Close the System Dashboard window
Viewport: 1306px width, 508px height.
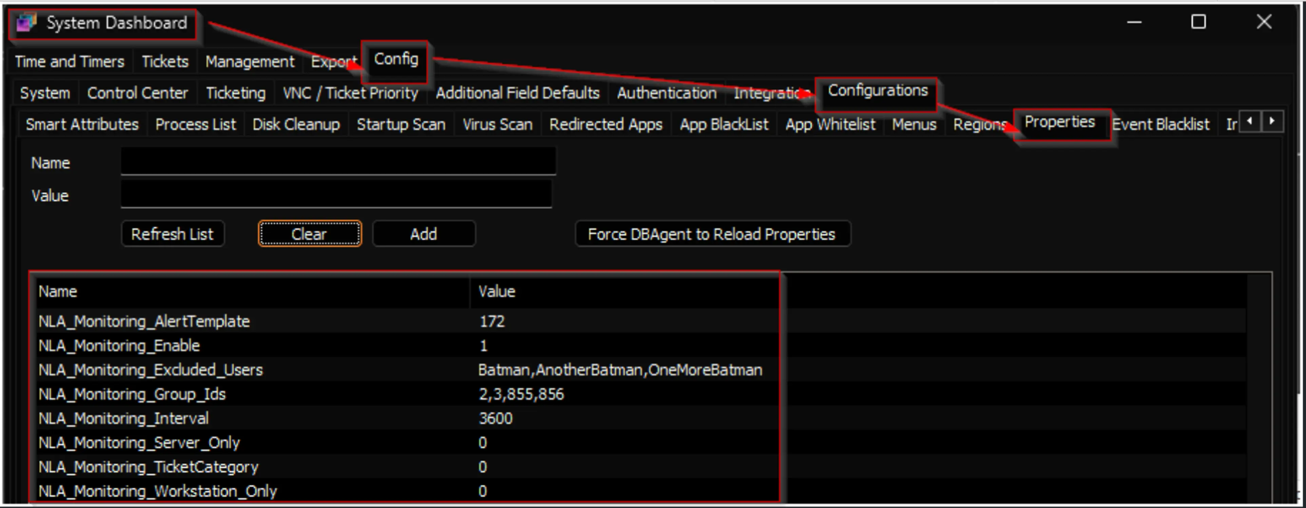point(1264,22)
